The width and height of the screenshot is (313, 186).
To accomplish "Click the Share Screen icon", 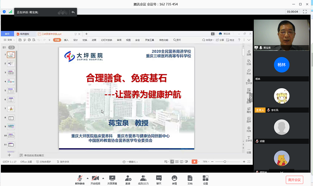I will (x=112, y=178).
